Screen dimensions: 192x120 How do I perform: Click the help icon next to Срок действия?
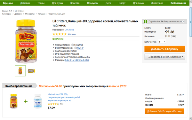[x=73, y=45]
